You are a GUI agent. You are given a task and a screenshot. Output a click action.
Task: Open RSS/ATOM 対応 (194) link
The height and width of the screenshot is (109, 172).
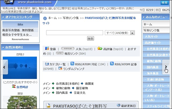pos(90,64)
